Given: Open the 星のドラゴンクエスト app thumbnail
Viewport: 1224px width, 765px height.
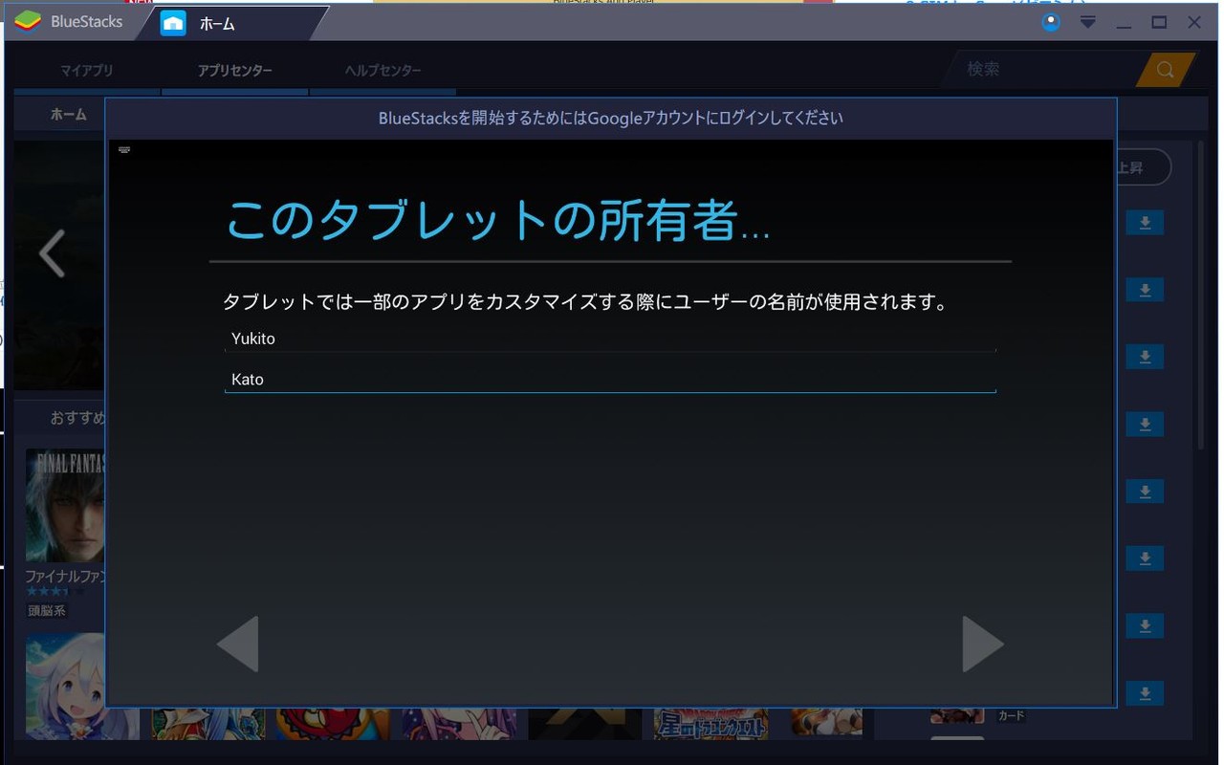Looking at the screenshot, I should click(710, 723).
